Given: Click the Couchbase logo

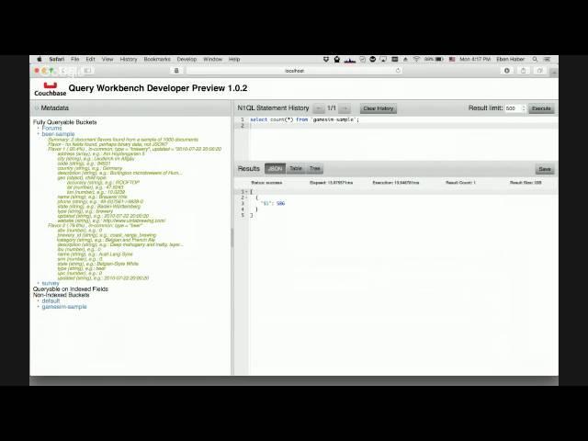Looking at the screenshot, I should [x=50, y=89].
